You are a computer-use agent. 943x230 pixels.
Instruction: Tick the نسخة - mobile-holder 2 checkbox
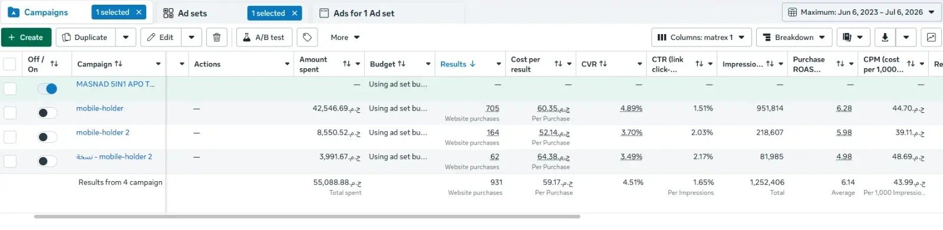coord(10,161)
